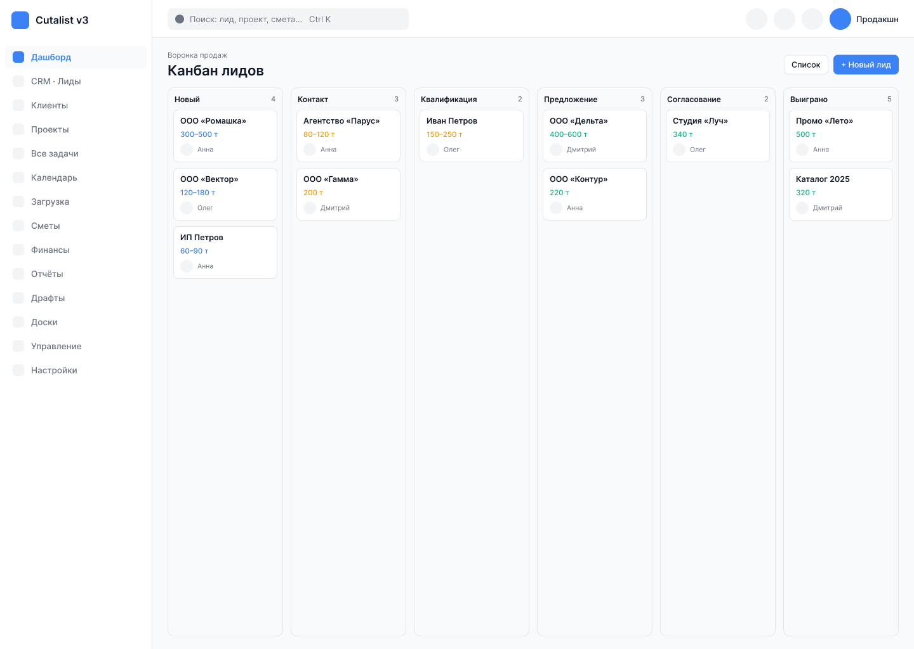Click the Предложение column header
Viewport: 914px width, 649px height.
coord(571,100)
